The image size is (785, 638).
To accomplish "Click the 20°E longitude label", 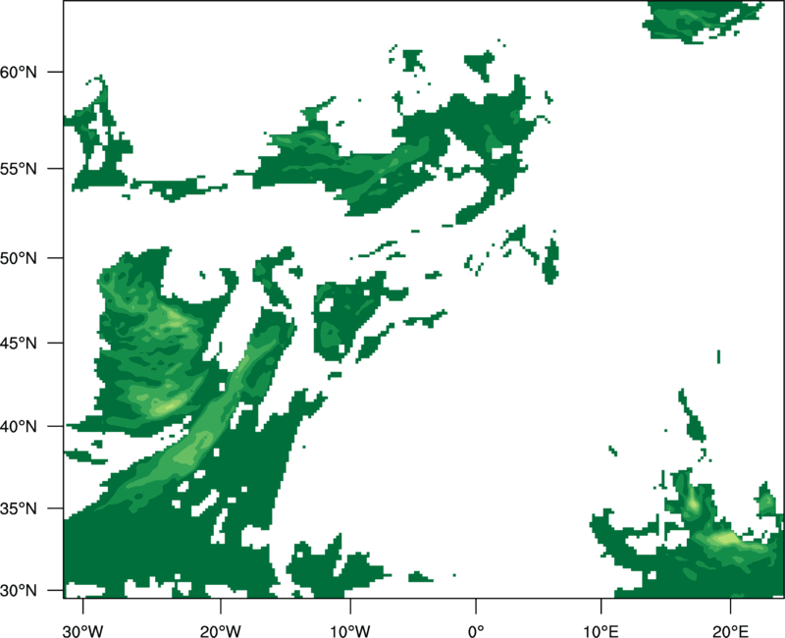I will 730,631.
